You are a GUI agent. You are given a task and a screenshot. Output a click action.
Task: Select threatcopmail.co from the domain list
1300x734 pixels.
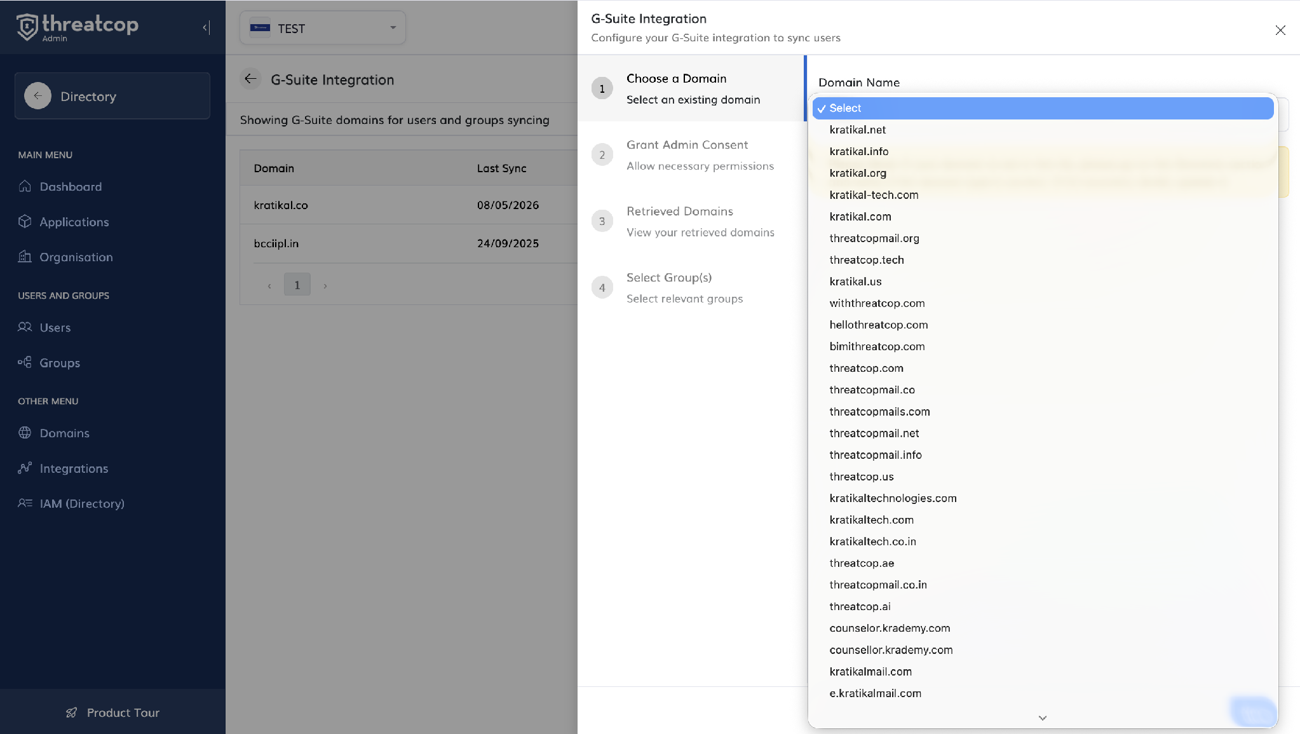[1043, 390]
